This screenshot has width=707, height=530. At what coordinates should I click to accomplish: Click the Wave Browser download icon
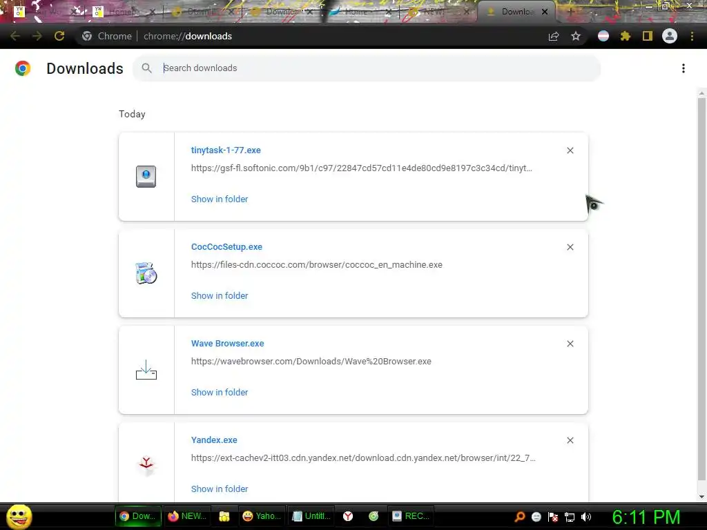[146, 370]
